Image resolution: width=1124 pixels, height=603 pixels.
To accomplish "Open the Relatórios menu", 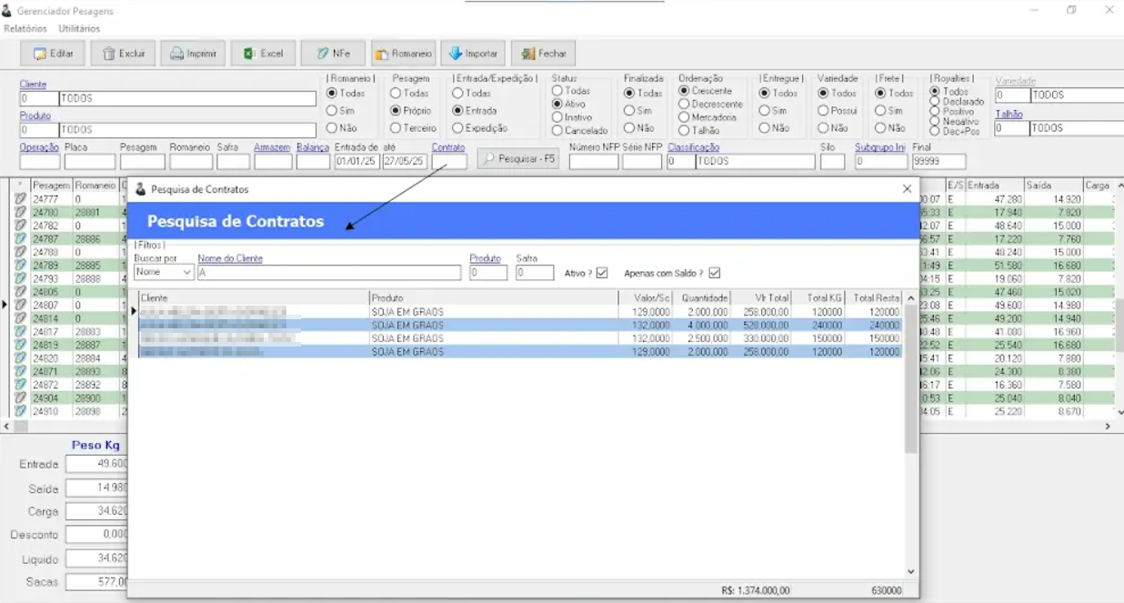I will point(25,29).
